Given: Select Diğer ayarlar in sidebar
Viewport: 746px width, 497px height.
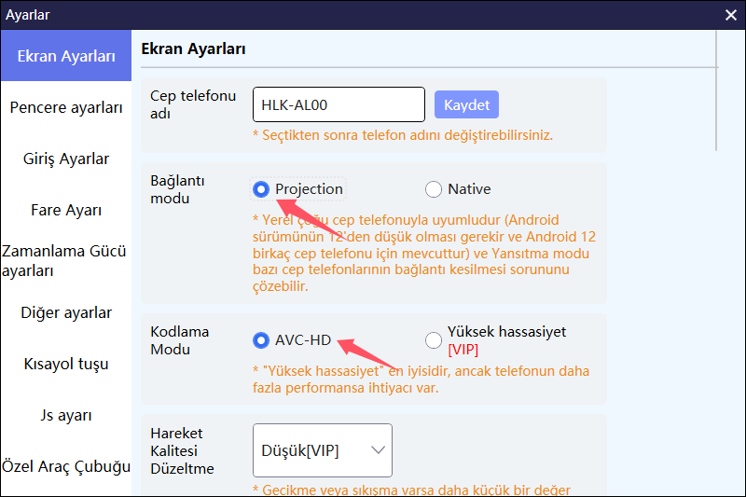Looking at the screenshot, I should coord(66,312).
